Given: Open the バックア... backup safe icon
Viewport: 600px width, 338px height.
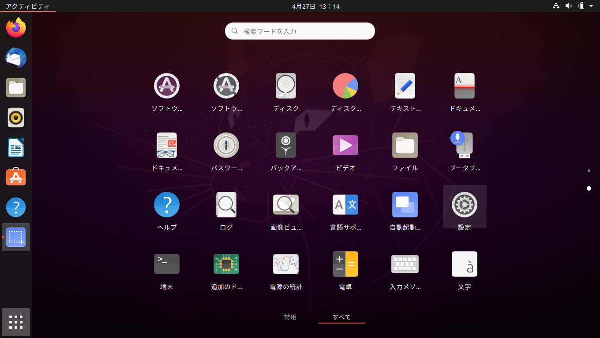Looking at the screenshot, I should tap(286, 145).
